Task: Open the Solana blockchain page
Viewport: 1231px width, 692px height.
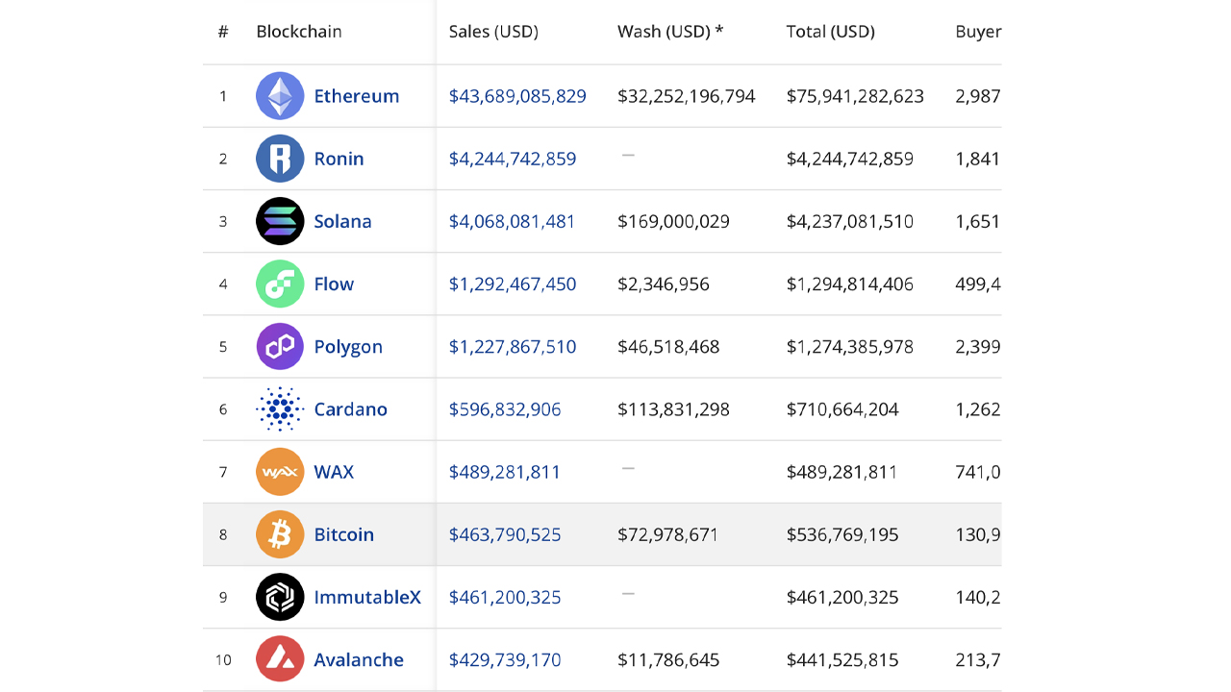Action: pyautogui.click(x=342, y=221)
